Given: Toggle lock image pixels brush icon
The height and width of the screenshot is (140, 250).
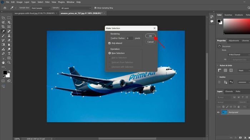Looking at the screenshot, I should (227, 107).
